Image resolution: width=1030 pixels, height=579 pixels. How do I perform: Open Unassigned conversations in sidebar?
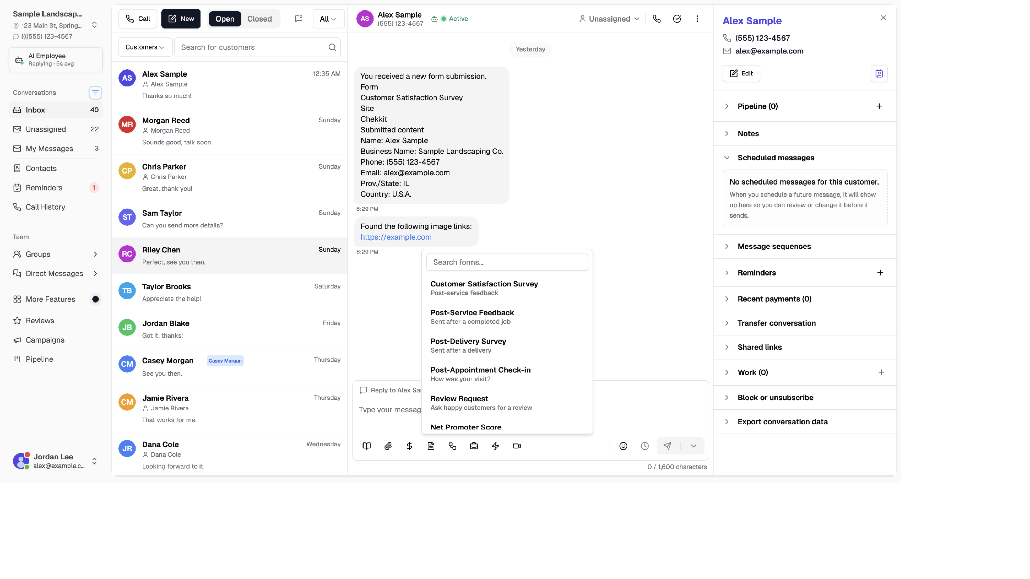pyautogui.click(x=56, y=129)
